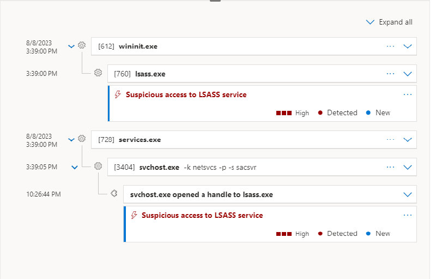The width and height of the screenshot is (436, 279).
Task: Click the gear icon beside lsass.exe
Action: pyautogui.click(x=98, y=73)
